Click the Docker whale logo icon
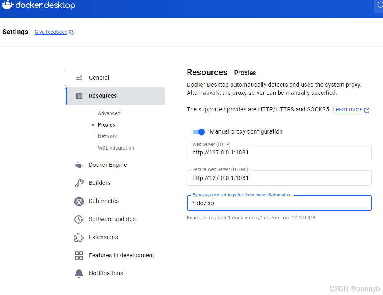 tap(8, 5)
